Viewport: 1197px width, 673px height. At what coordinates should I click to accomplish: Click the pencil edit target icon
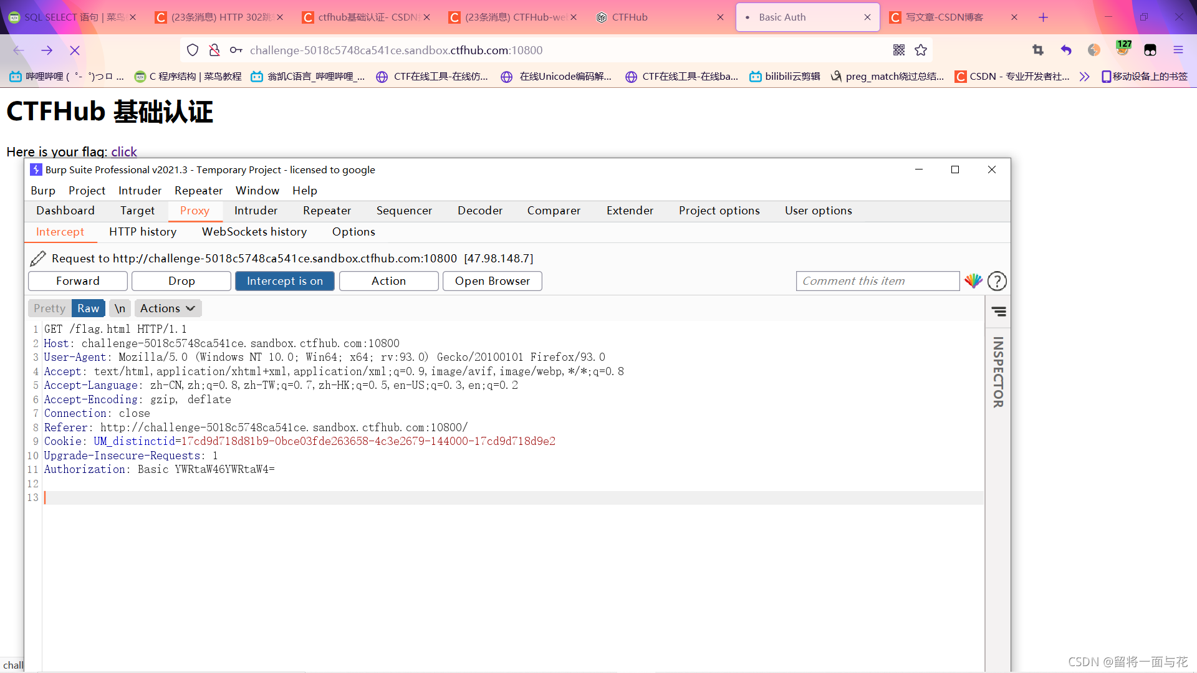38,259
